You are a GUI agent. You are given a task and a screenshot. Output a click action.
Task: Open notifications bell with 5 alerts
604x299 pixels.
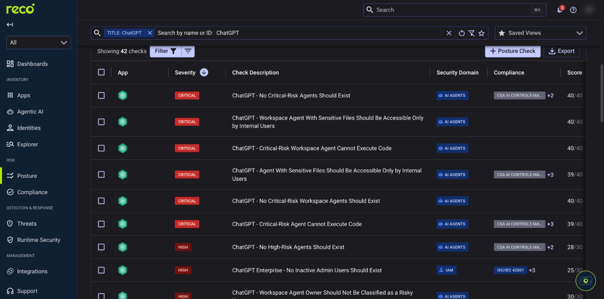[x=560, y=10]
